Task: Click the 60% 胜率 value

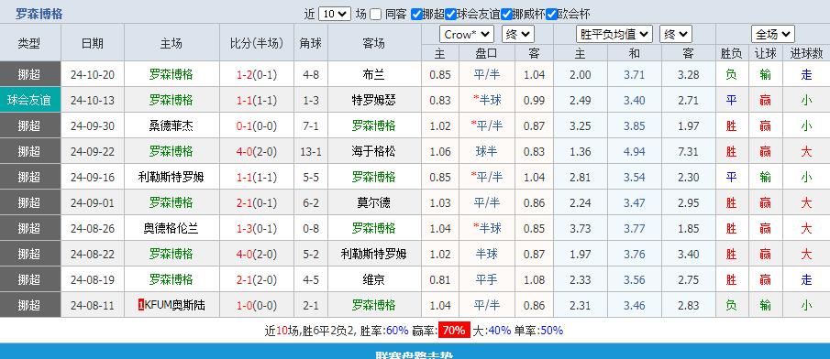Action: click(397, 331)
